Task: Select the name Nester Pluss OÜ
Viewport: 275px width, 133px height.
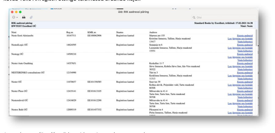Action: tap(19, 91)
